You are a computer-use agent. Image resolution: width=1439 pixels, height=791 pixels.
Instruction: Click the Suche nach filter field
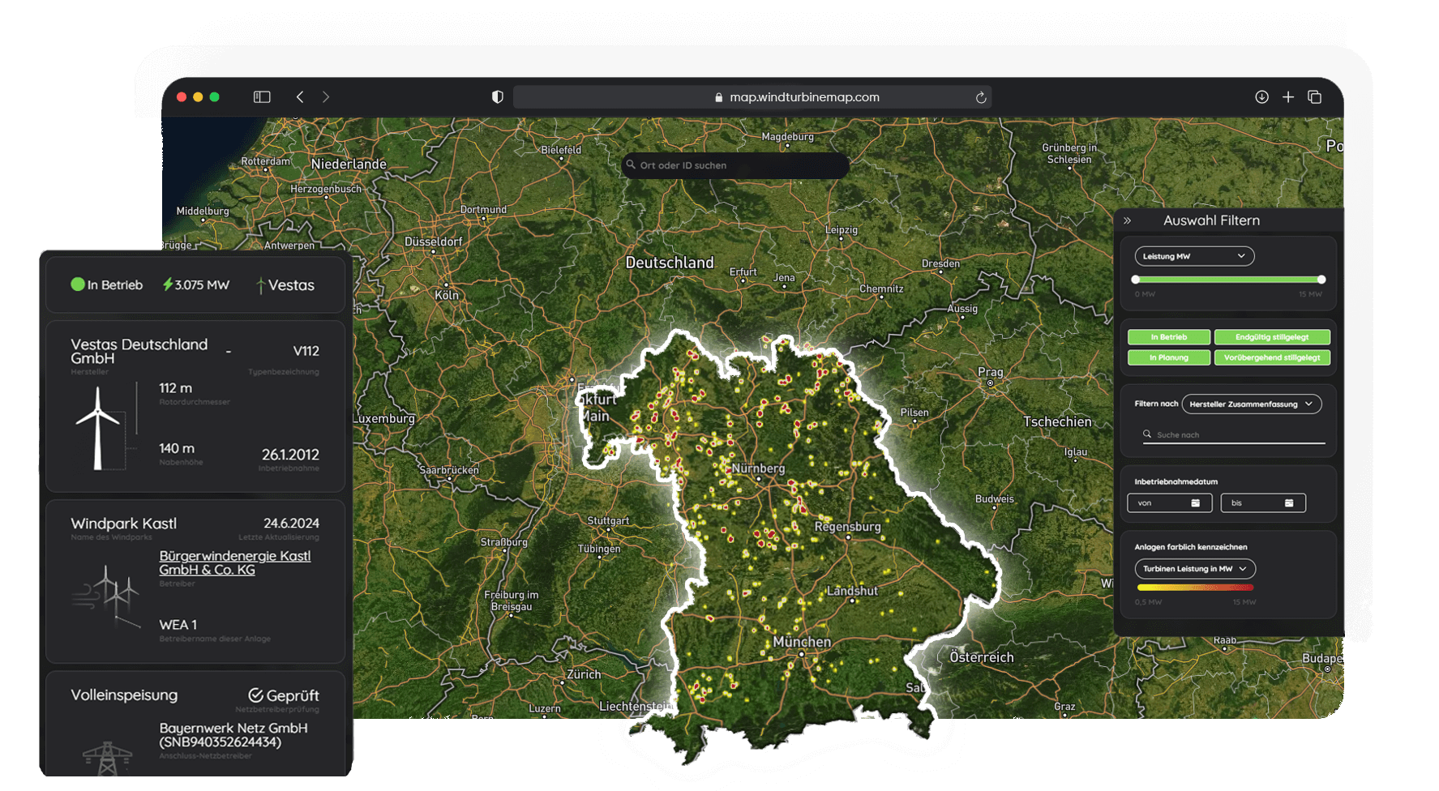point(1234,435)
